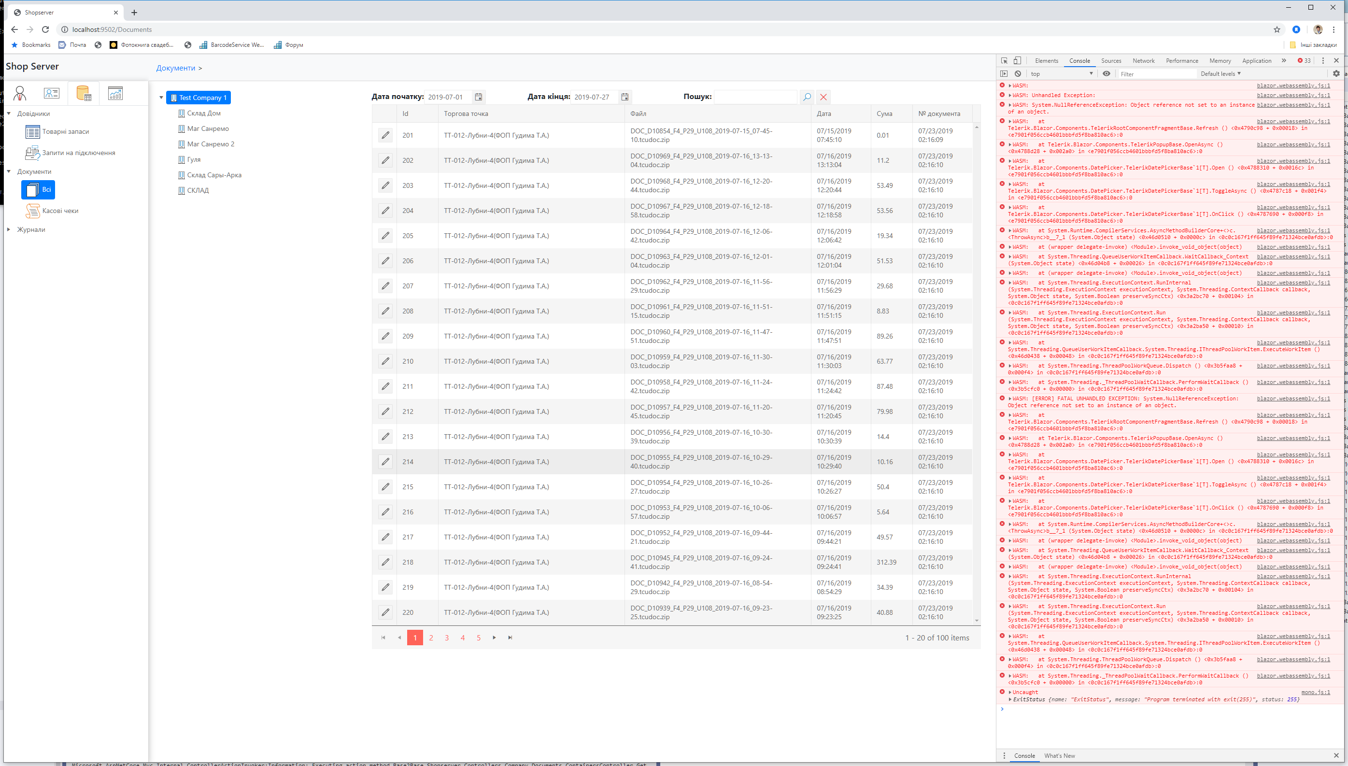The height and width of the screenshot is (766, 1348).
Task: Open the statistics chart sidebar icon
Action: pyautogui.click(x=115, y=94)
